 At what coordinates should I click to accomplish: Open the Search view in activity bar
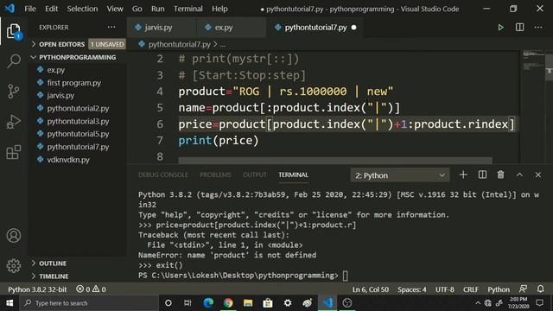pyautogui.click(x=14, y=61)
